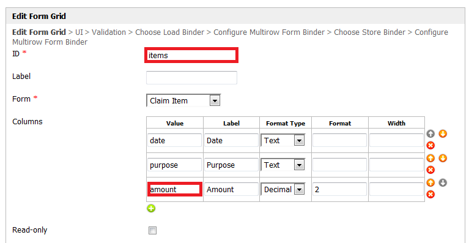This screenshot has height=243, width=469.
Task: Move the date column down
Action: coord(443,134)
